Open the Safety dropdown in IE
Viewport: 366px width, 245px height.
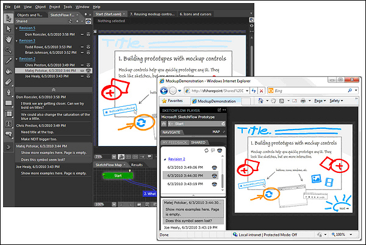[x=336, y=101]
